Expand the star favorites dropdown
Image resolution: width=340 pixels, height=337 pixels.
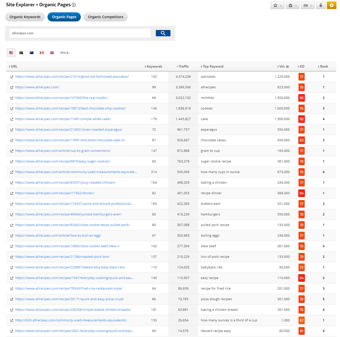277,5
